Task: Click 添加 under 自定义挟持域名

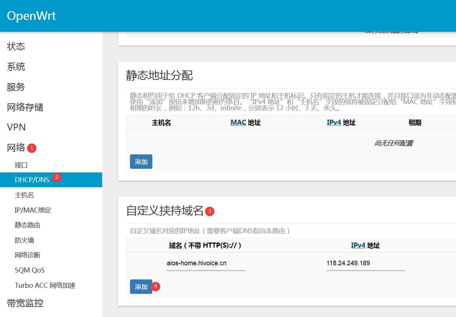Action: (141, 286)
